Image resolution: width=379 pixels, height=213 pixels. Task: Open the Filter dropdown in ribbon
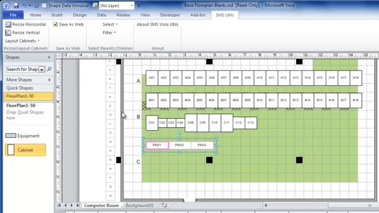[x=109, y=33]
